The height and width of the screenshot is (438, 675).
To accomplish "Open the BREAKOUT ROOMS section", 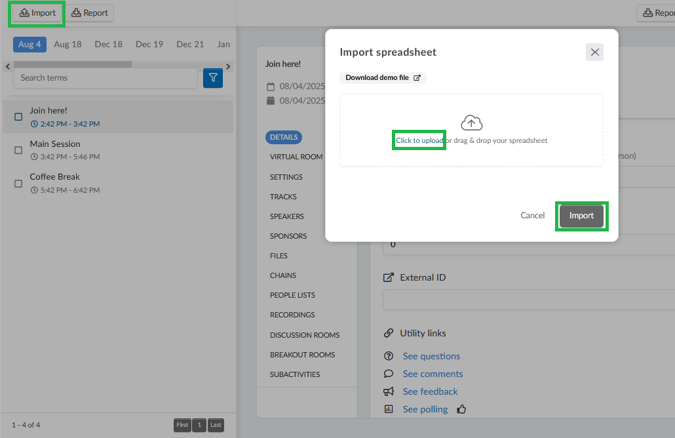I will [x=302, y=355].
